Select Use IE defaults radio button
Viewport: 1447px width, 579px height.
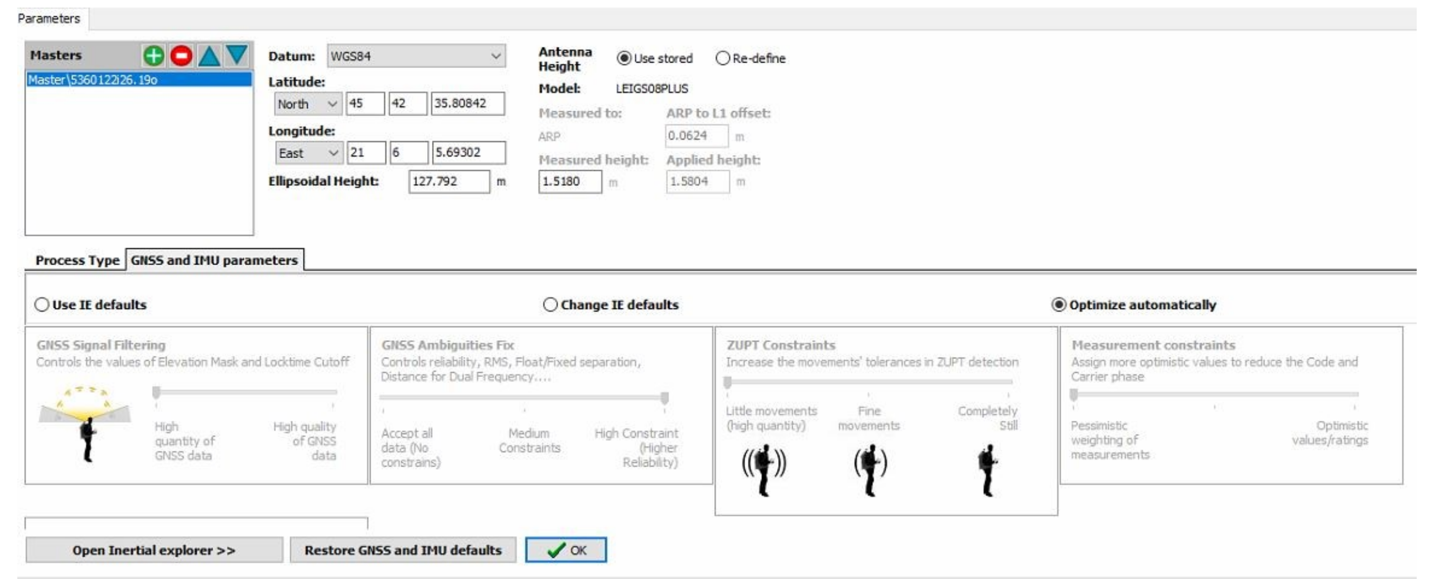click(x=42, y=305)
